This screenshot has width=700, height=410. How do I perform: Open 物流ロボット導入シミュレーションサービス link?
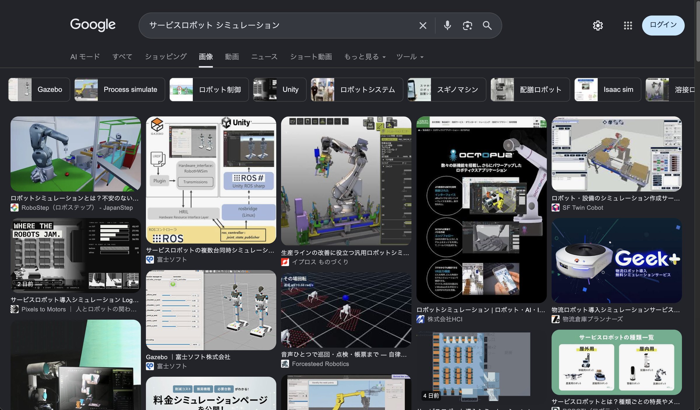tap(616, 310)
